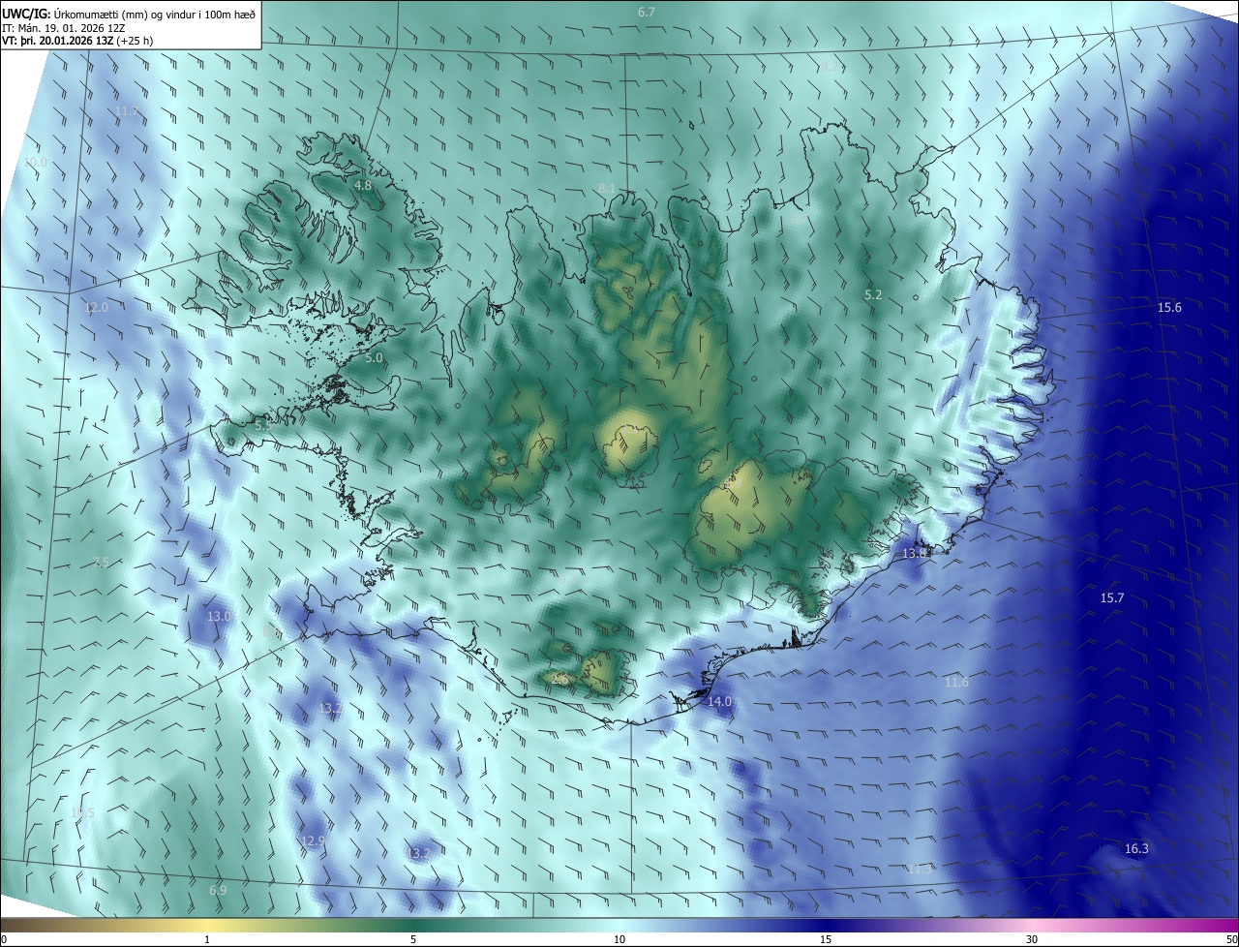Screen dimensions: 1239x947
Task: Click the 13.8 value on the southeast coast
Action: 915,554
